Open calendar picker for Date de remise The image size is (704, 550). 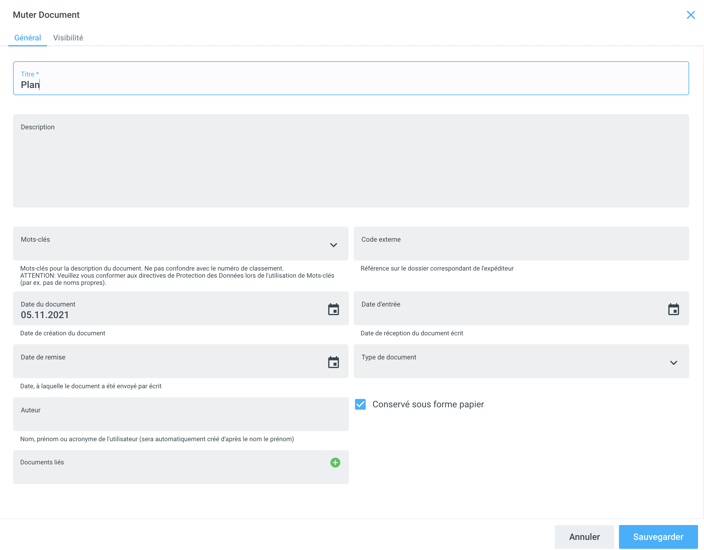pos(333,362)
